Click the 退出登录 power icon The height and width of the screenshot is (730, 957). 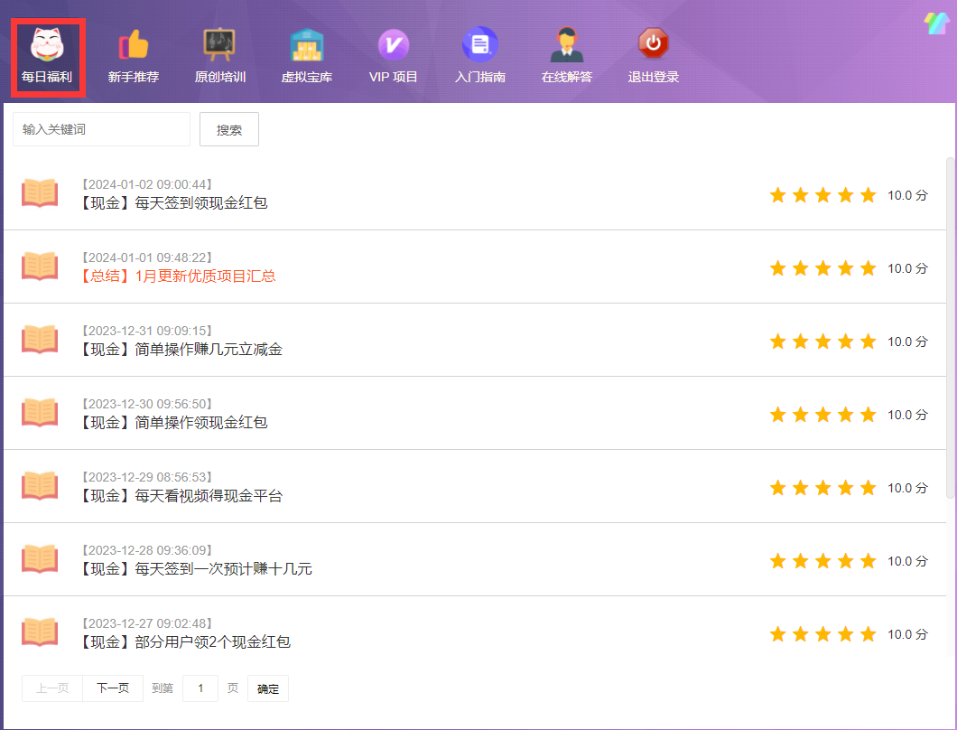click(x=653, y=43)
